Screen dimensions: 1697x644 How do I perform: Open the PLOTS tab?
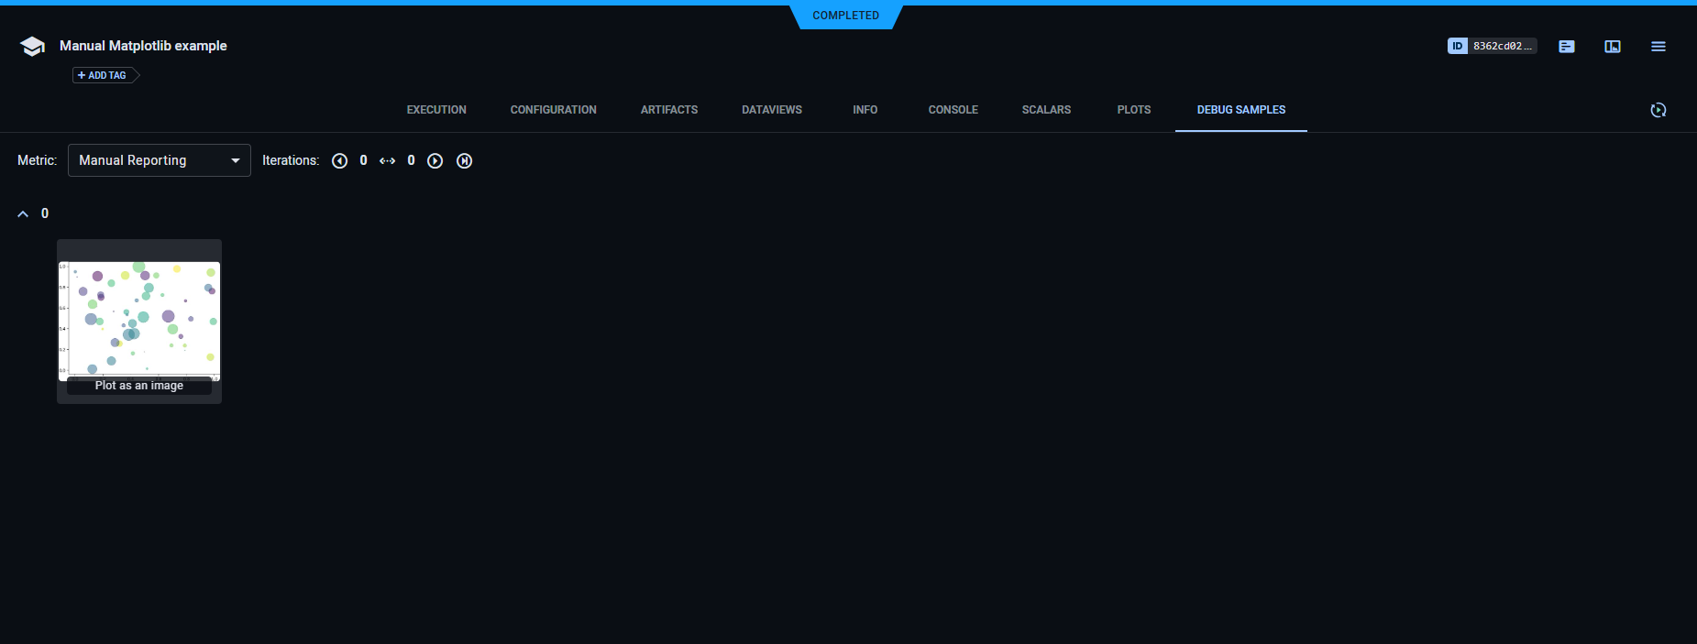1133,110
